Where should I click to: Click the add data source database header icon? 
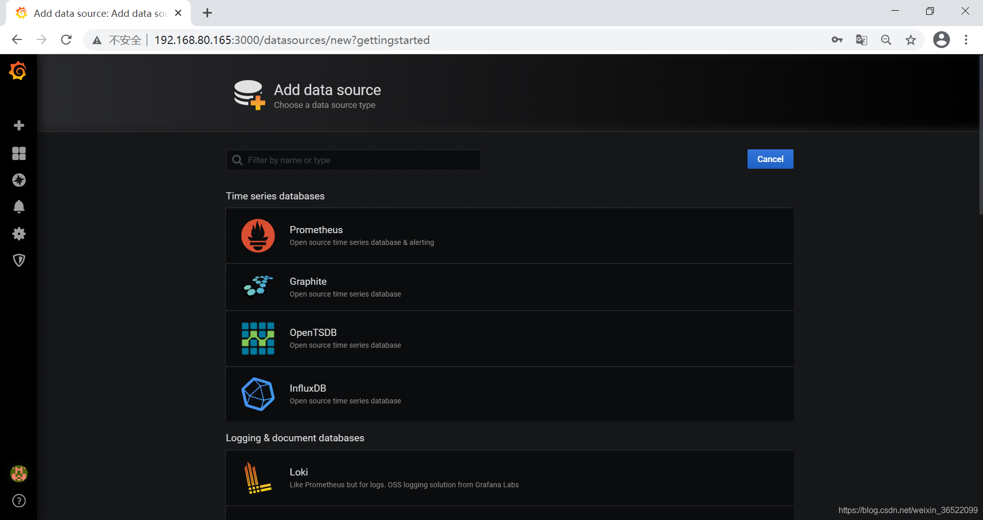[x=249, y=95]
